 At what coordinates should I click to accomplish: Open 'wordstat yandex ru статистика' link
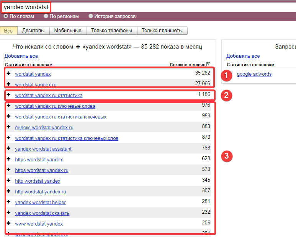[x=49, y=96]
